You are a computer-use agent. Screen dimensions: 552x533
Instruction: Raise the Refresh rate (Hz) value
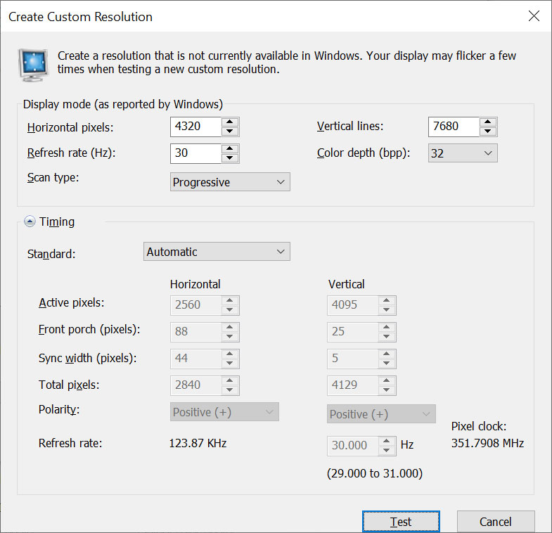(x=231, y=148)
